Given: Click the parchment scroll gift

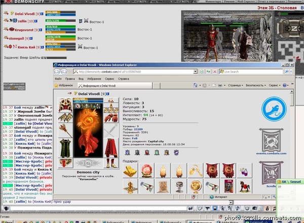Looking at the screenshot, I should [x=163, y=186].
